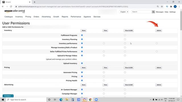Open a new browser tab
This screenshot has height=102, width=182.
click(34, 2)
